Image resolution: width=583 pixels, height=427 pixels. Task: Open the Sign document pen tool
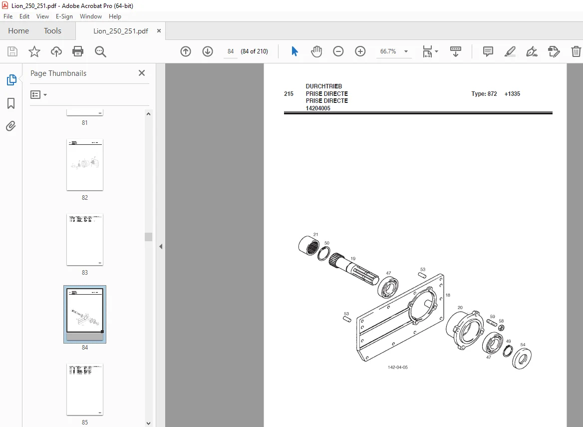[x=532, y=51]
